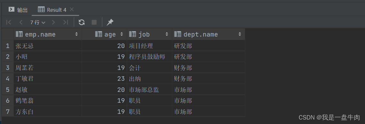365x124 pixels.
Task: Select row number 2
Action: pyautogui.click(x=8, y=57)
